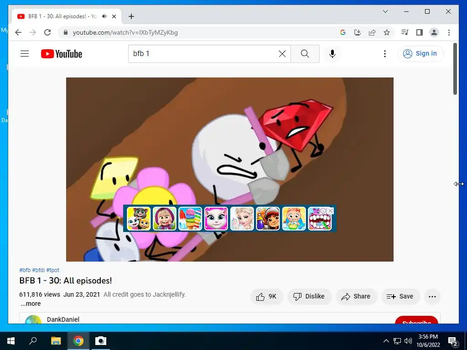Expand the tab search chevron
Image resolution: width=467 pixels, height=350 pixels.
pos(385,11)
